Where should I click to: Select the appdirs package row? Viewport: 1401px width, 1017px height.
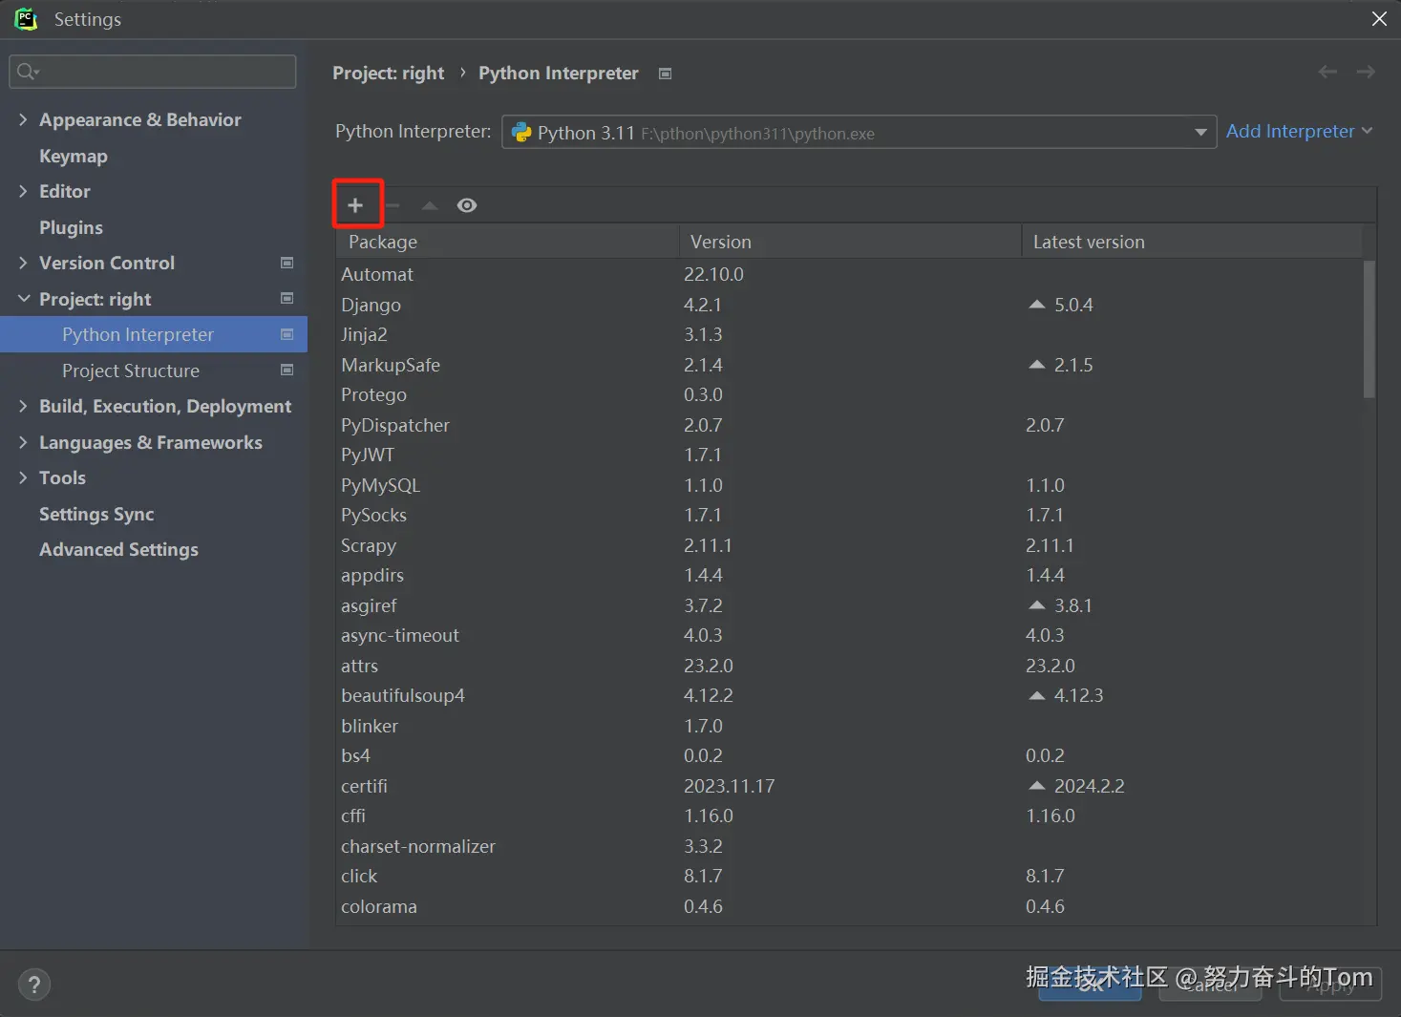point(850,575)
